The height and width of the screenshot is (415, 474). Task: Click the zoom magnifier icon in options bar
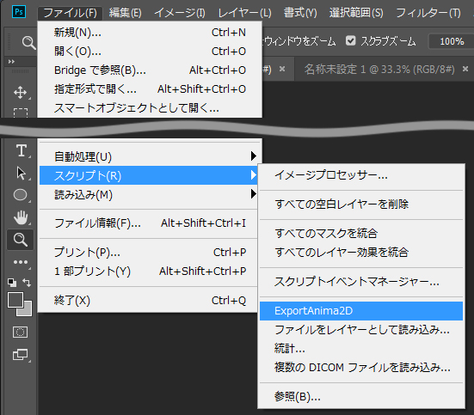click(28, 42)
